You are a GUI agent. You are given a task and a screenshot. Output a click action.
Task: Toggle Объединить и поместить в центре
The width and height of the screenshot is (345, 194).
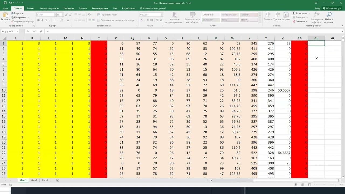[x=116, y=20]
